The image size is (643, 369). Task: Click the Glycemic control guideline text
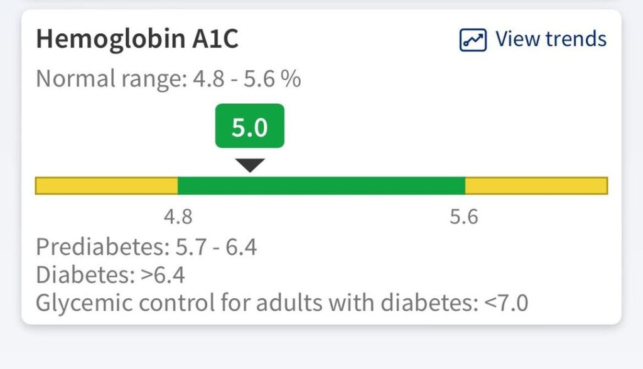[283, 302]
